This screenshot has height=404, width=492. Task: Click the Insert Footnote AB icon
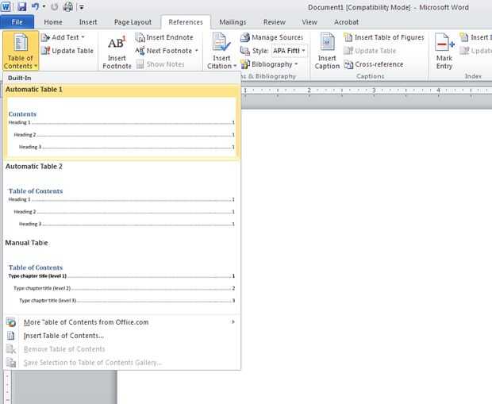tap(117, 43)
